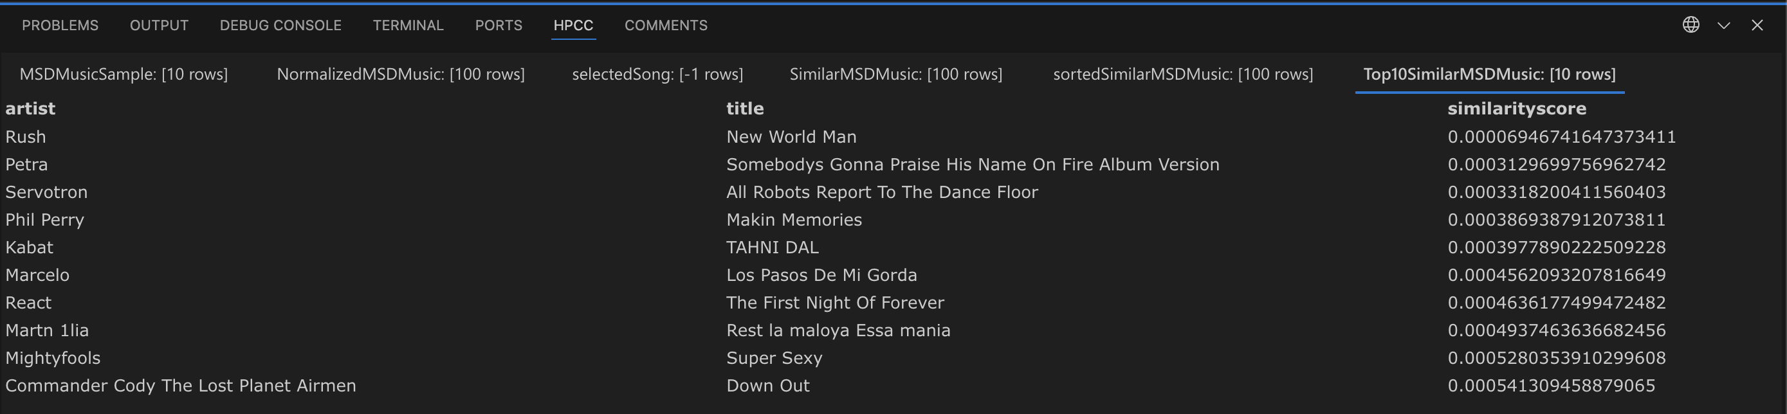This screenshot has height=414, width=1787.
Task: Switch to the PROBLEMS panel
Action: coord(60,25)
